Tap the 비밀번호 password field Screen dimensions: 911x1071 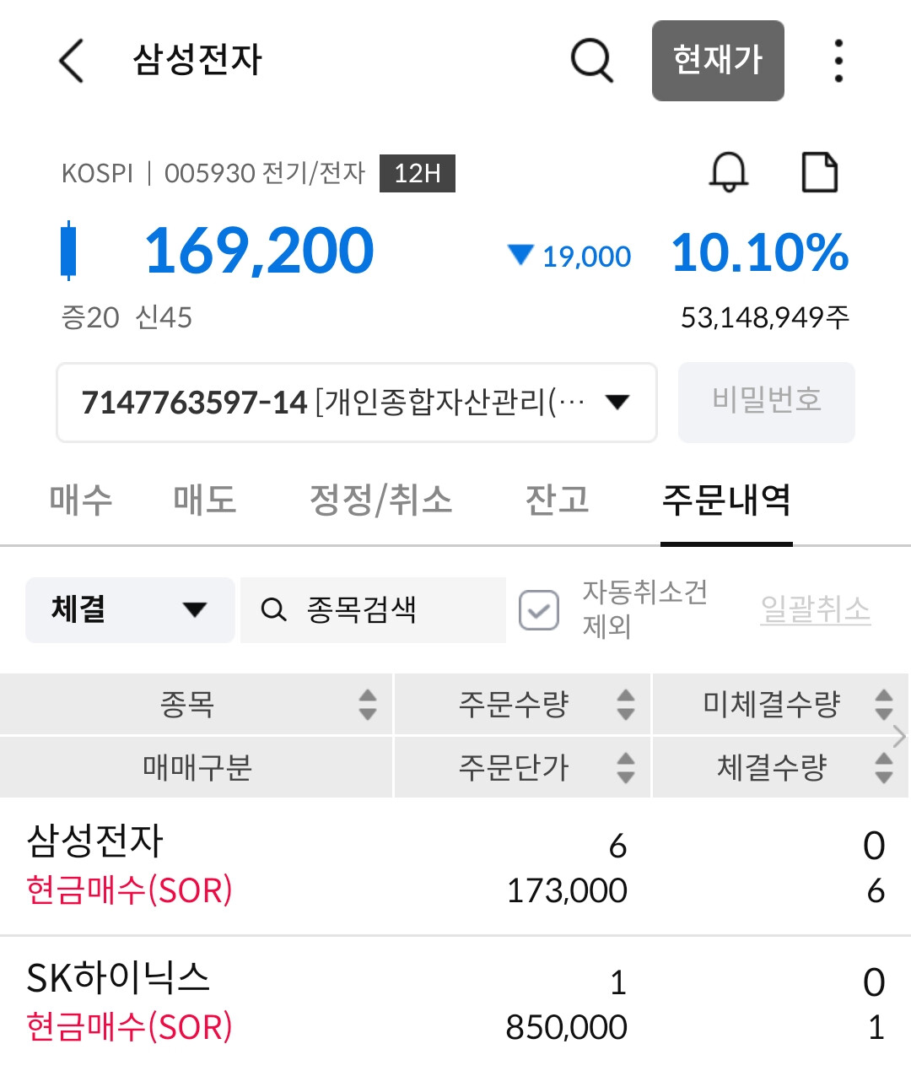[x=767, y=402]
